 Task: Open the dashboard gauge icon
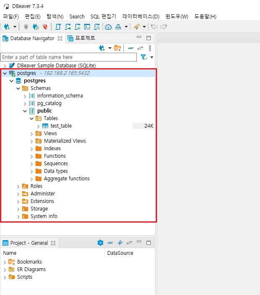[108, 27]
